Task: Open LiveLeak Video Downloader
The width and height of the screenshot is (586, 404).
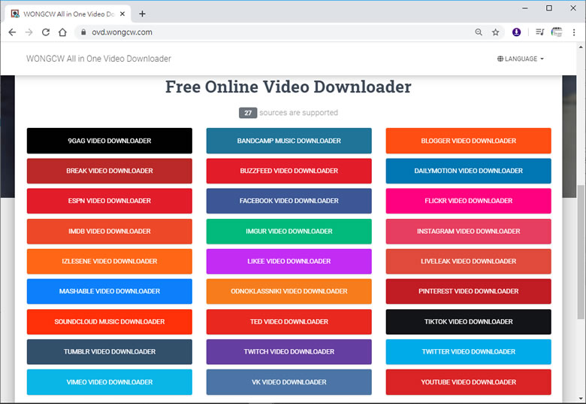Action: click(x=468, y=261)
